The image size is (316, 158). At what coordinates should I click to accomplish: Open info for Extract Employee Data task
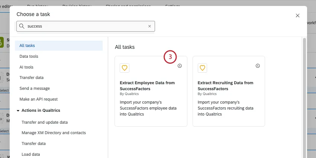180,66
